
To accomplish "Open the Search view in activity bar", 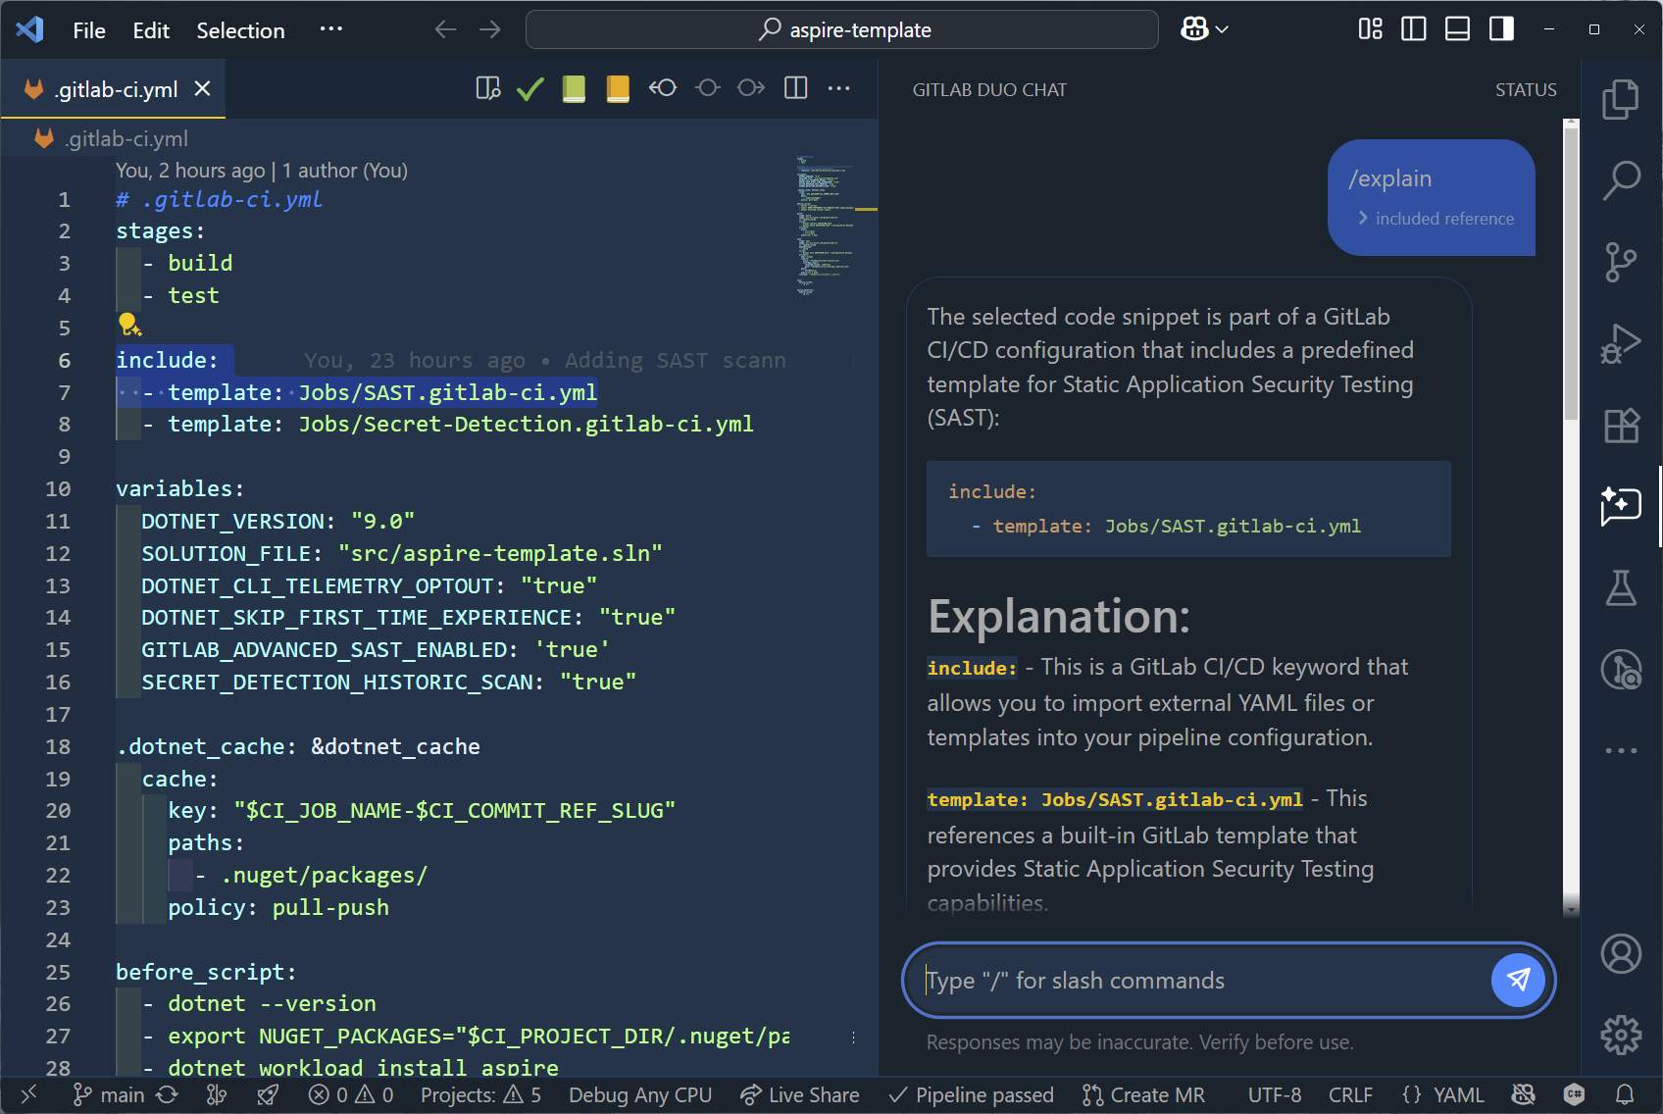I will 1621,180.
